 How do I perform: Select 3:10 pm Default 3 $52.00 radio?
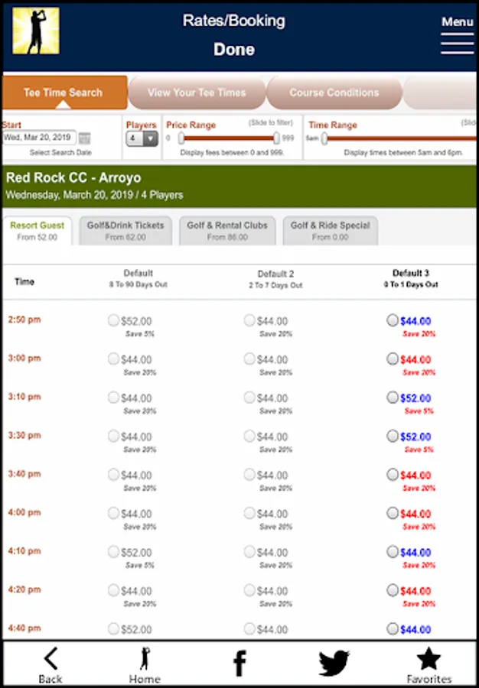(393, 398)
